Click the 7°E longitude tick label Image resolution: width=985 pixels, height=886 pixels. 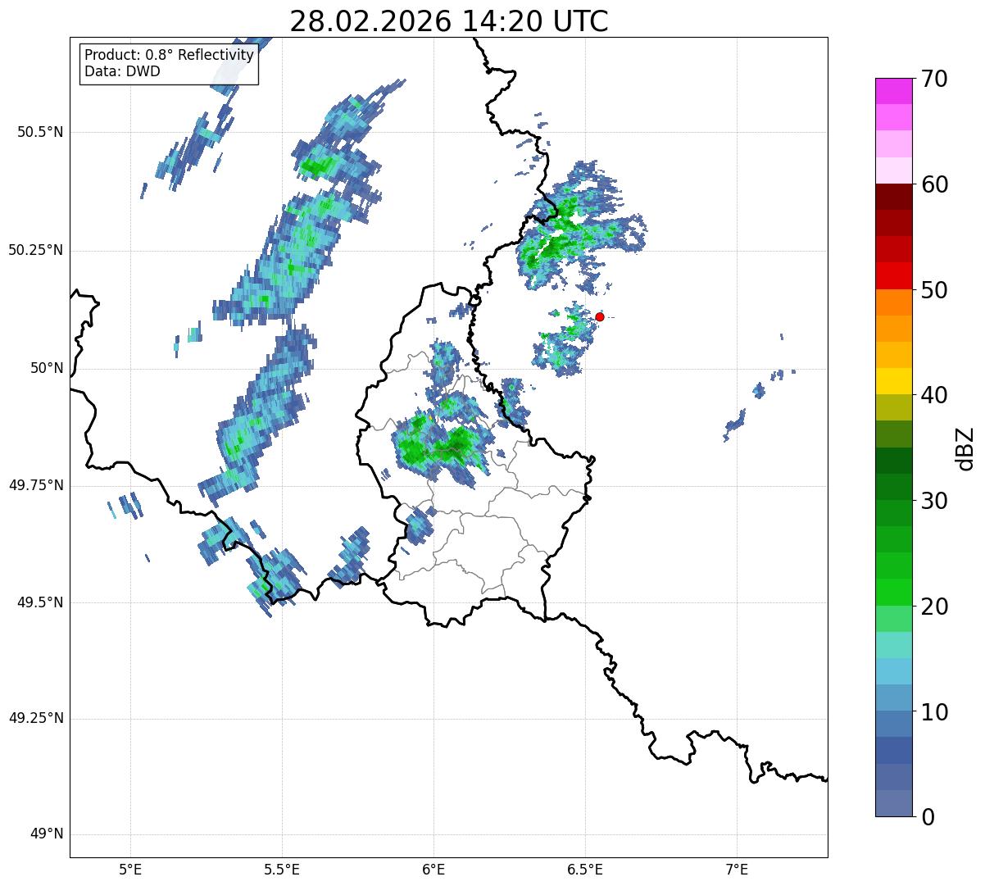[x=738, y=869]
